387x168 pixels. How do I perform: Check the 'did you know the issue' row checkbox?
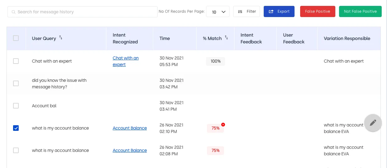tap(16, 83)
